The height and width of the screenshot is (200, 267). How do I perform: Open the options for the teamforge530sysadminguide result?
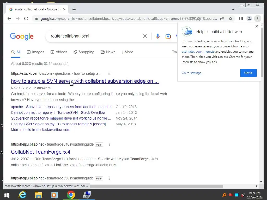pyautogui.click(x=110, y=178)
